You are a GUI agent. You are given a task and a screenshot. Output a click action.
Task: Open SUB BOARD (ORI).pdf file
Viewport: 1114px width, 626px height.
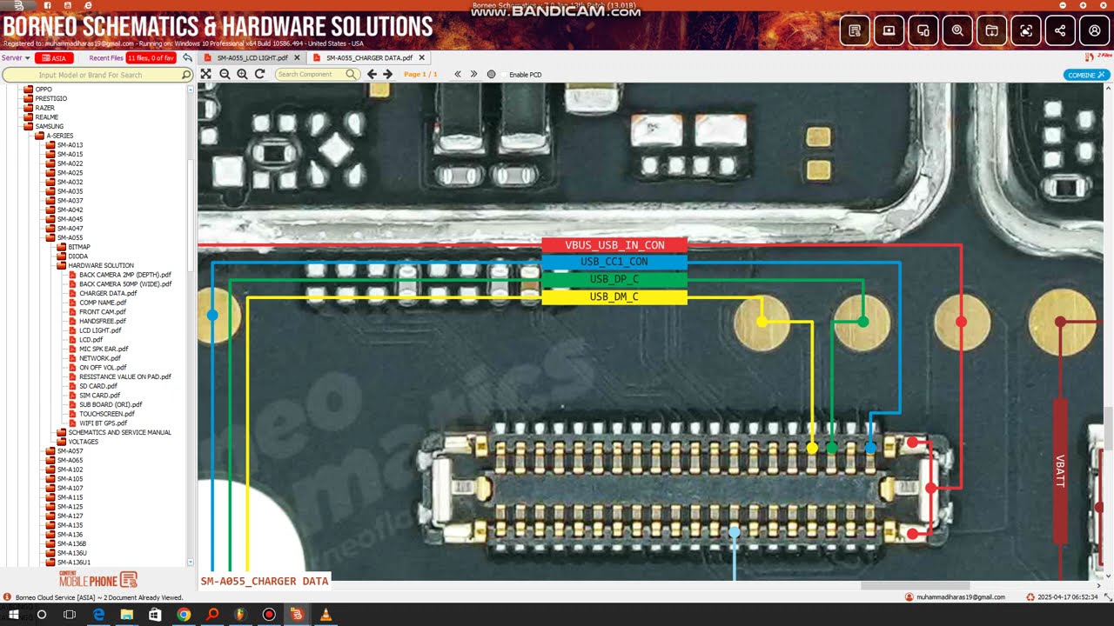[x=111, y=404]
